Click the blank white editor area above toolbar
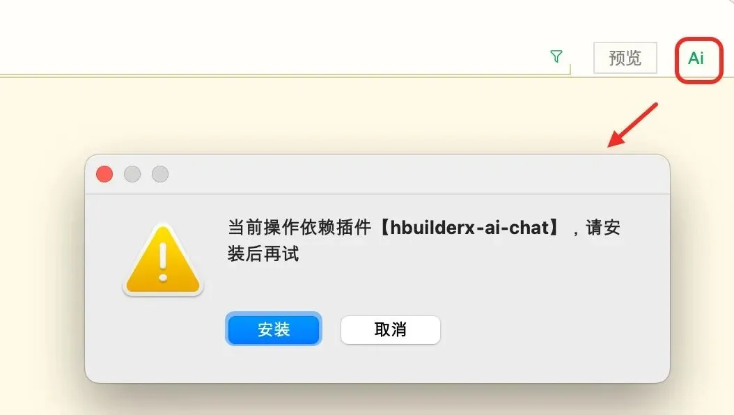 click(x=281, y=33)
